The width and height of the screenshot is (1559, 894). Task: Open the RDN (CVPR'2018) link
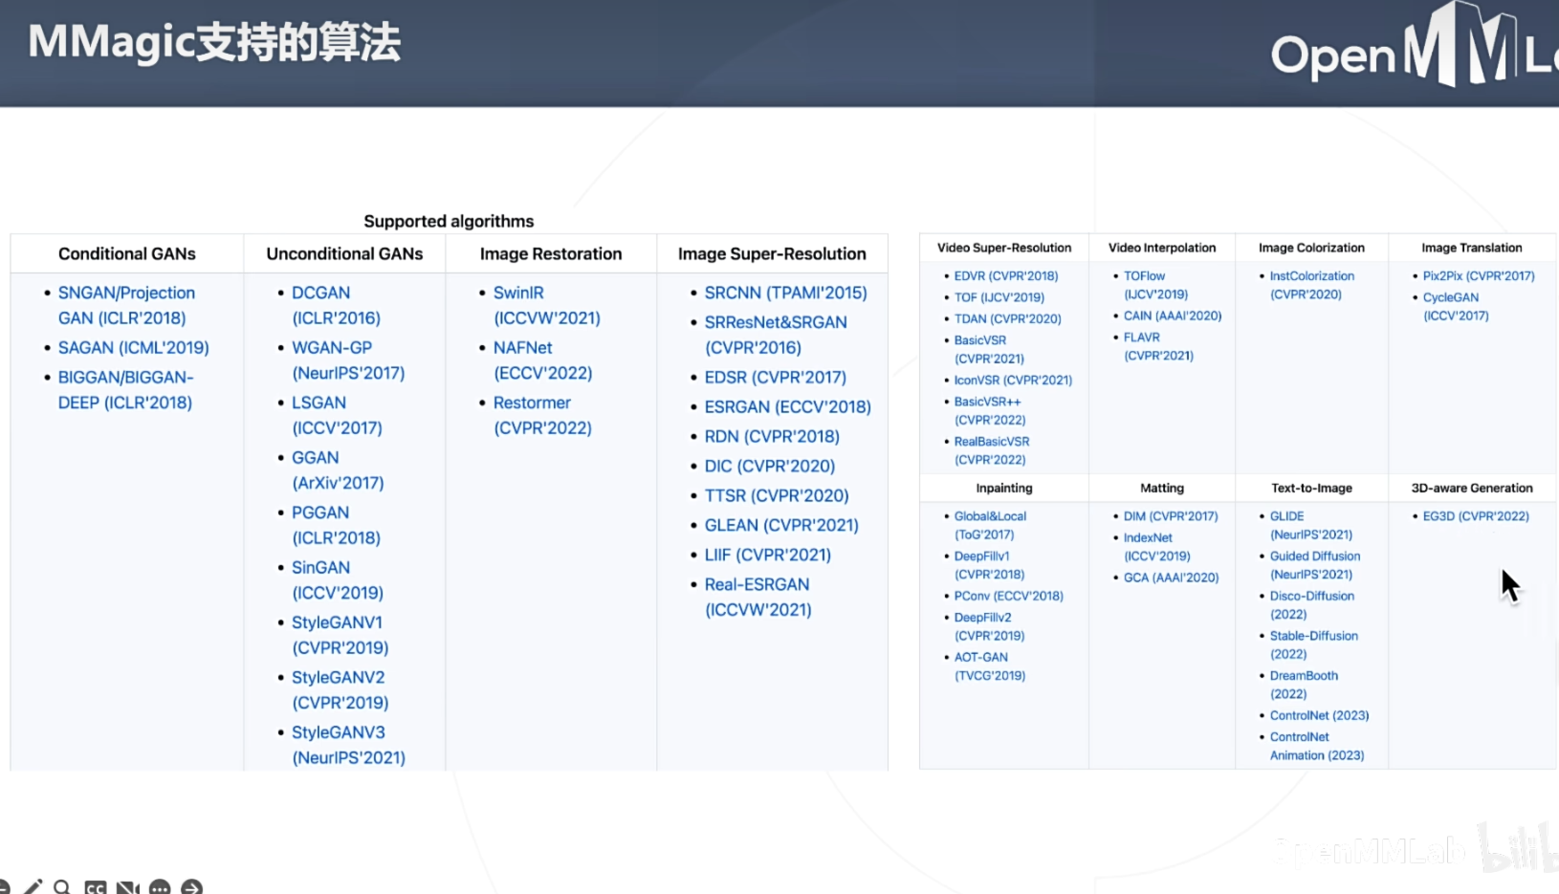coord(772,436)
